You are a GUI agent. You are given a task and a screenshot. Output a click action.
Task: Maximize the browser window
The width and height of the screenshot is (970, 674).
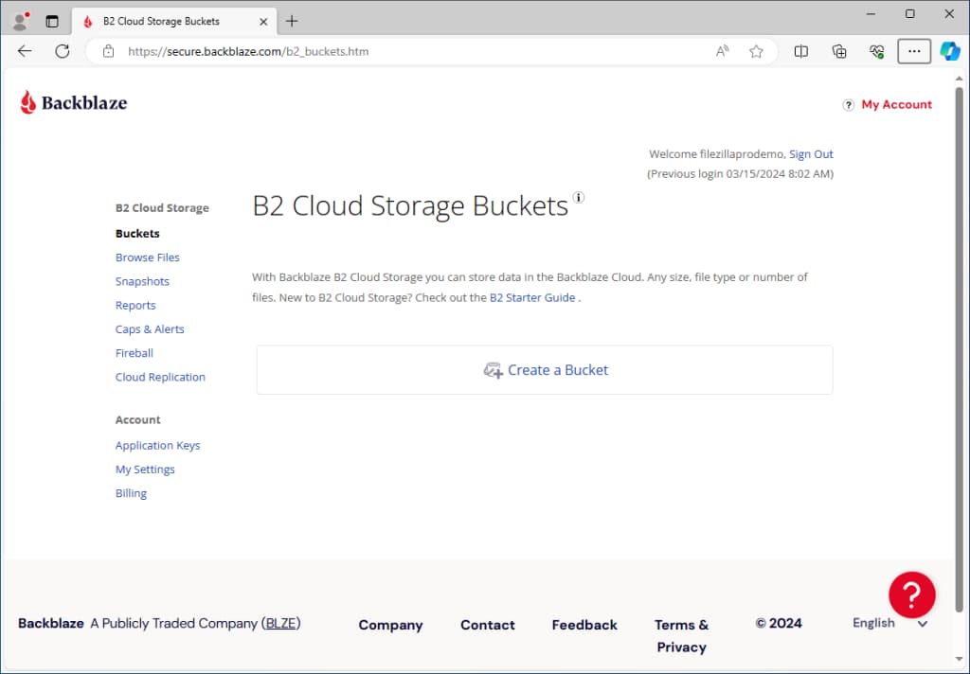pos(910,13)
